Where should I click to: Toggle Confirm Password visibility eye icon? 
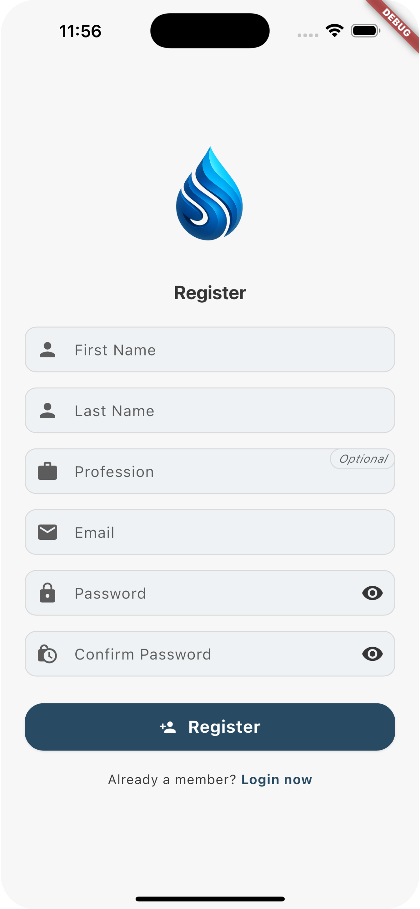(372, 654)
